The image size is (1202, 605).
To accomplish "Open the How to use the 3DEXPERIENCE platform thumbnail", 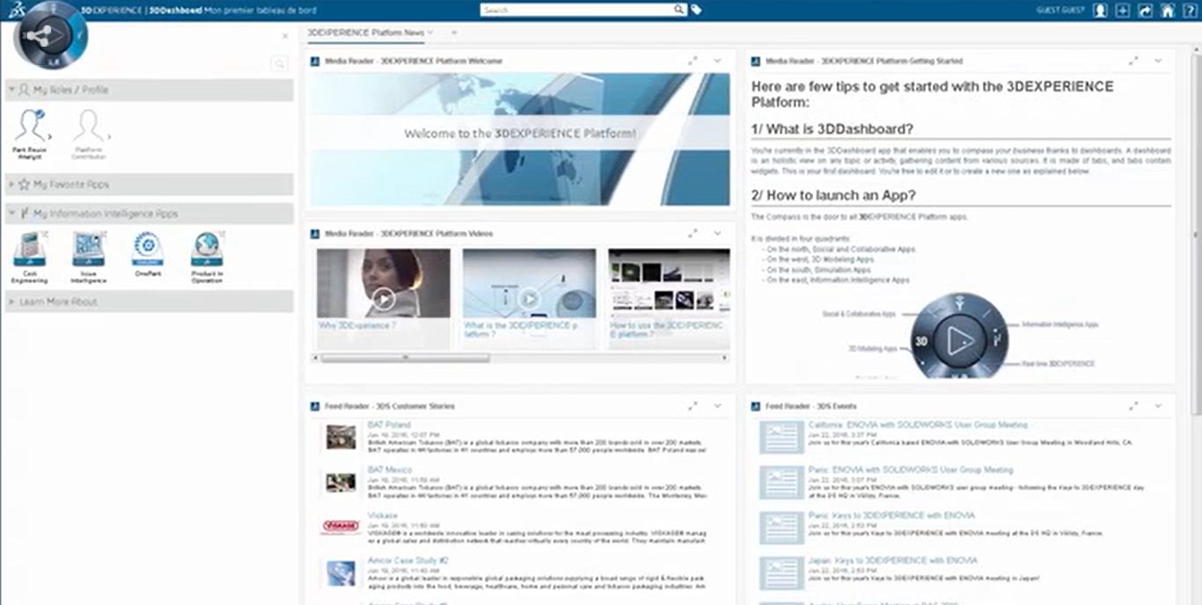I will 669,283.
